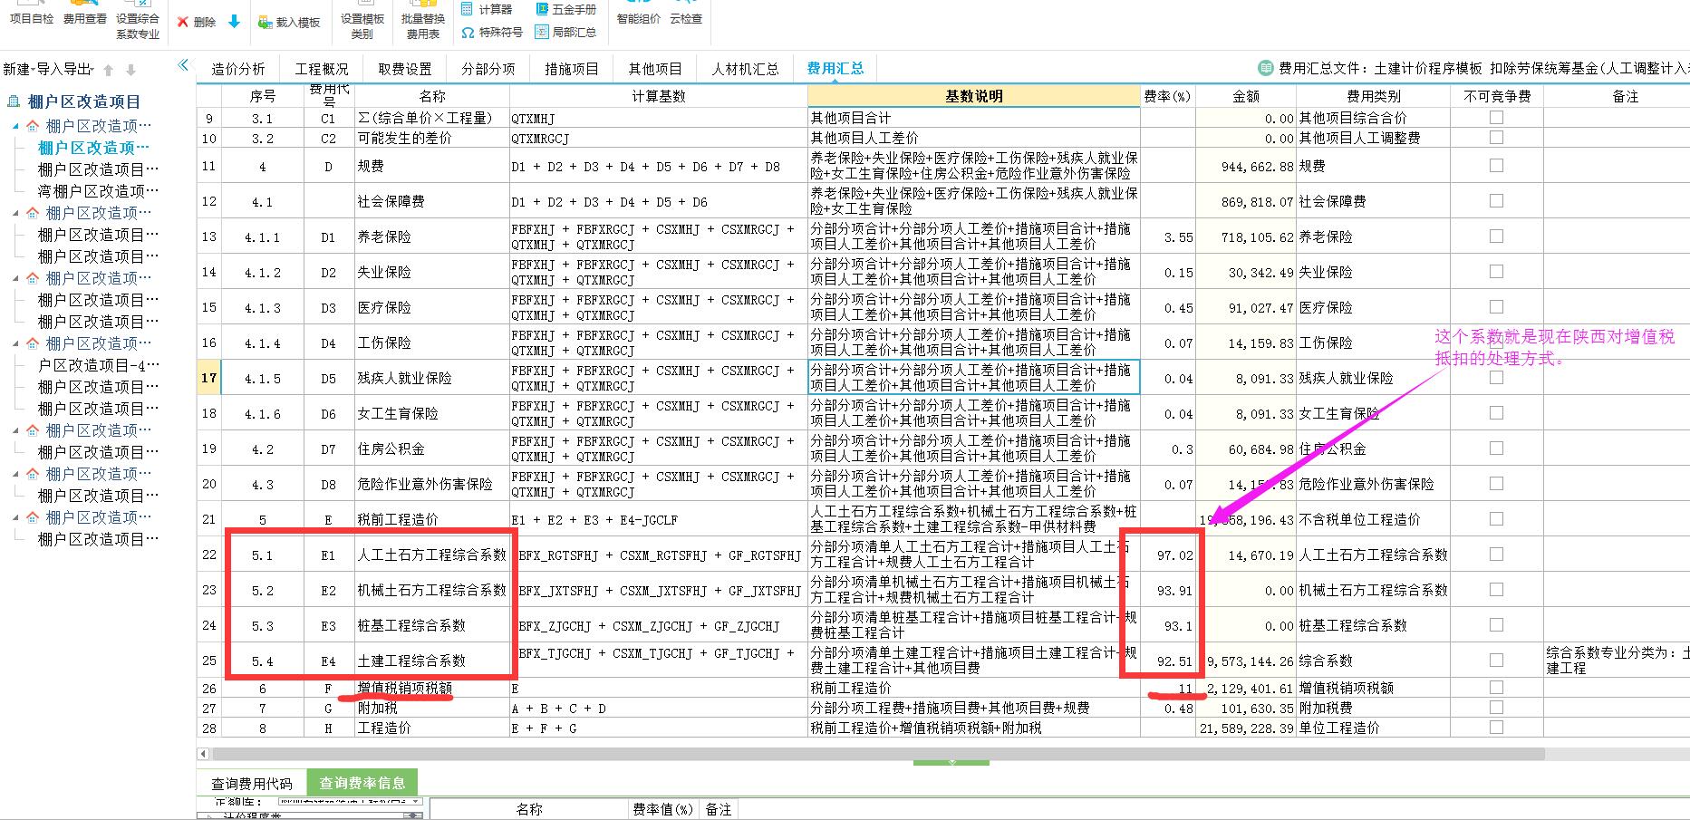Click 智能组价 in the toolbar
The width and height of the screenshot is (1690, 820).
pos(639,14)
